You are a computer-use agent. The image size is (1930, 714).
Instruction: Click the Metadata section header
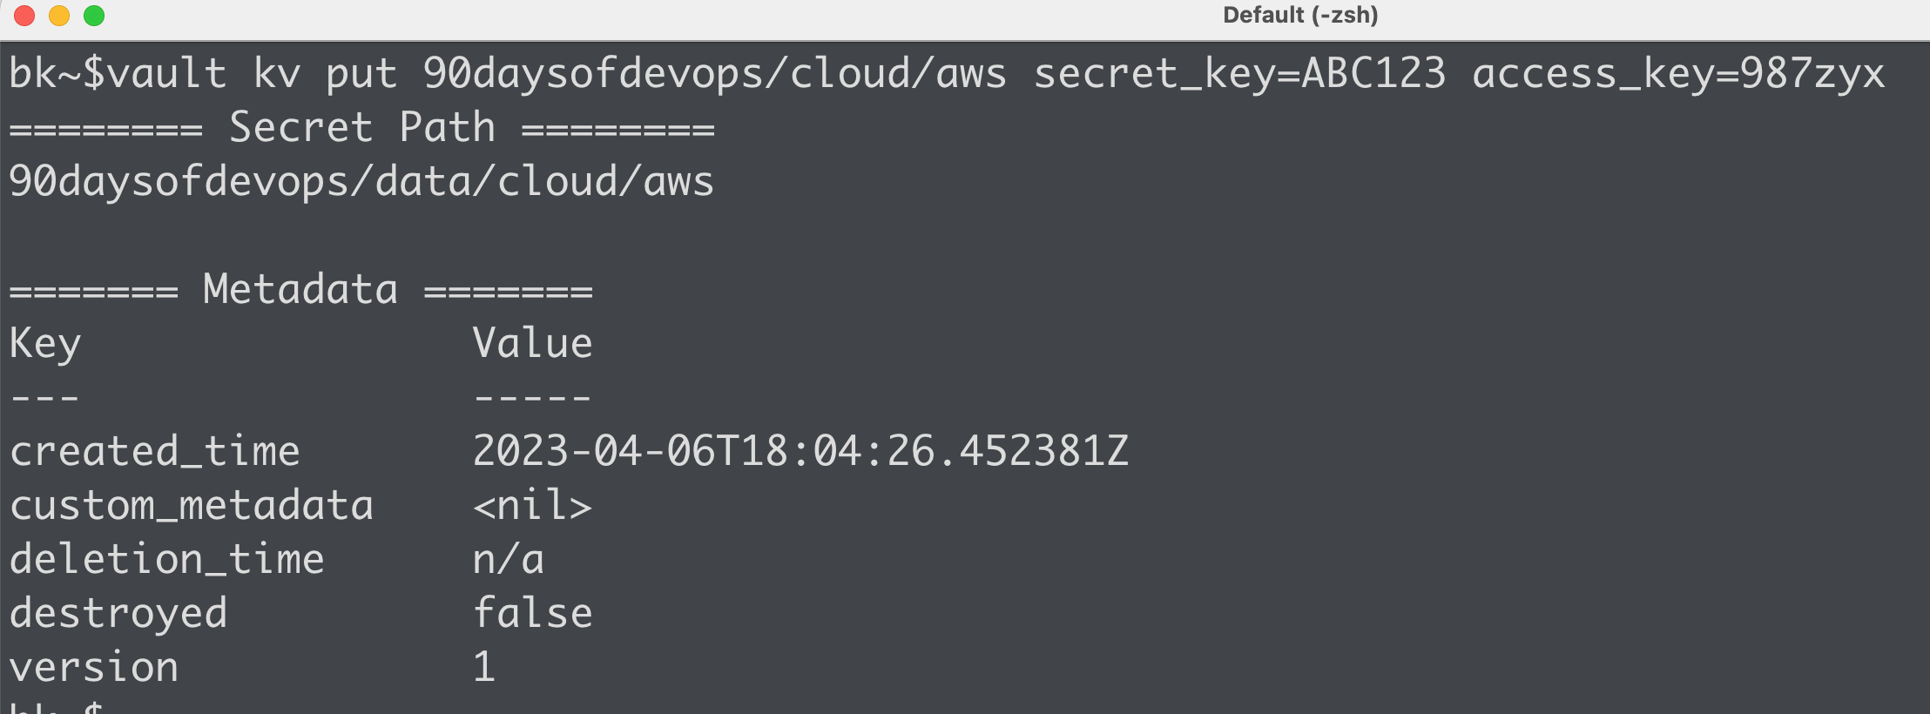pyautogui.click(x=300, y=289)
